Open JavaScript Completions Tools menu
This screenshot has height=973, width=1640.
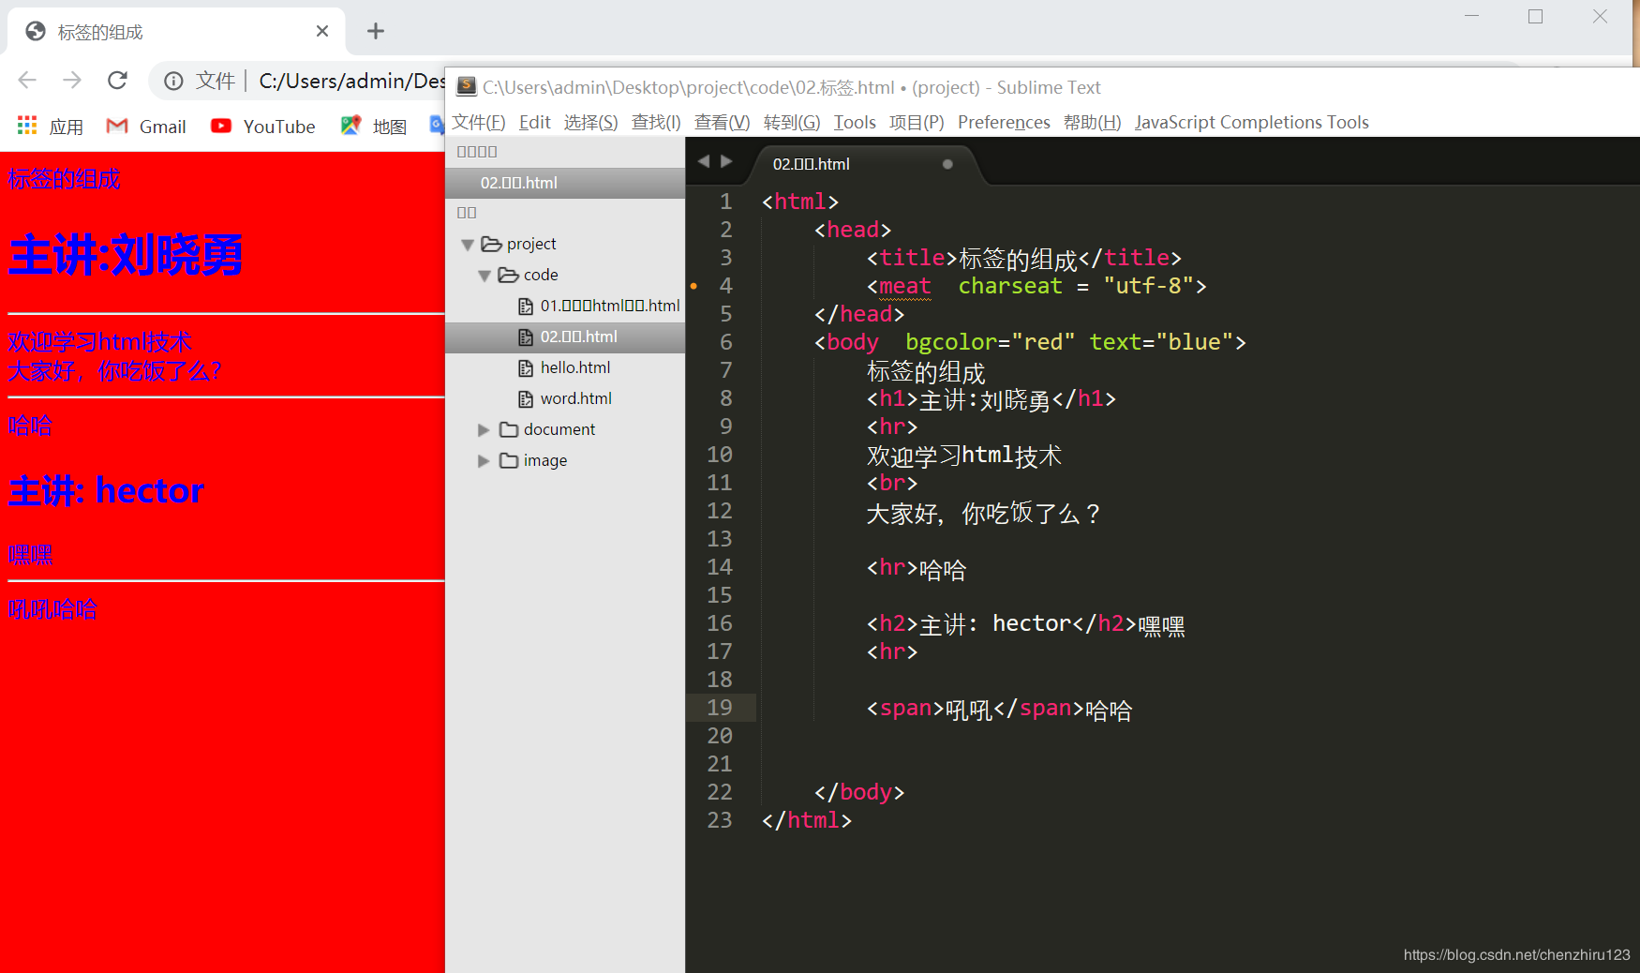click(x=1251, y=123)
